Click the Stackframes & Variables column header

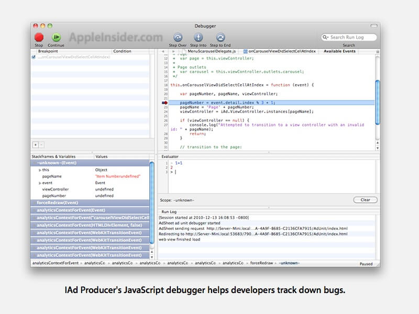(x=62, y=156)
